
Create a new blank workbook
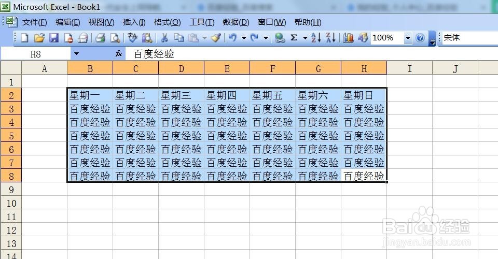click(24, 38)
